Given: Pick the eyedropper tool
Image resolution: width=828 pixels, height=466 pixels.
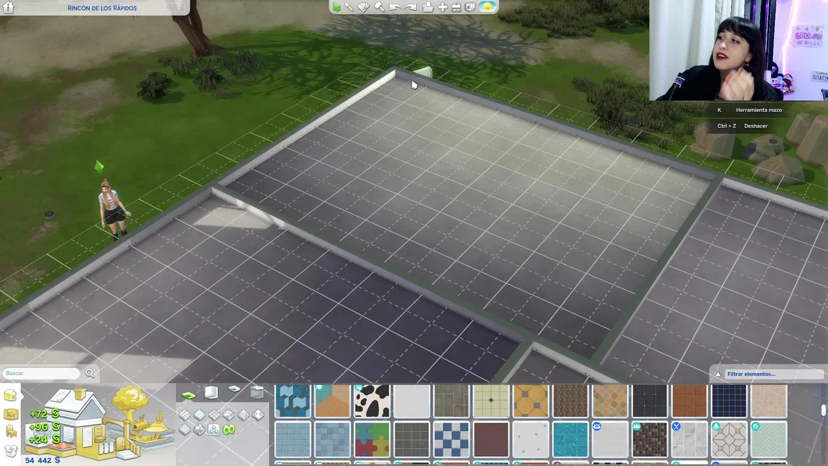Looking at the screenshot, I should point(349,7).
